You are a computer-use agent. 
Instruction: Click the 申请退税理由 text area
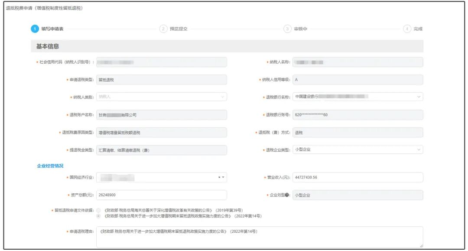[x=260, y=236]
